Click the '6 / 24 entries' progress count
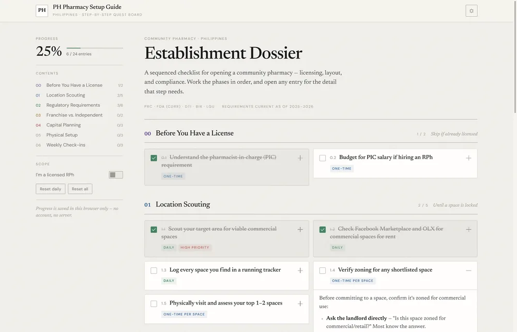517x332 pixels. tap(79, 54)
